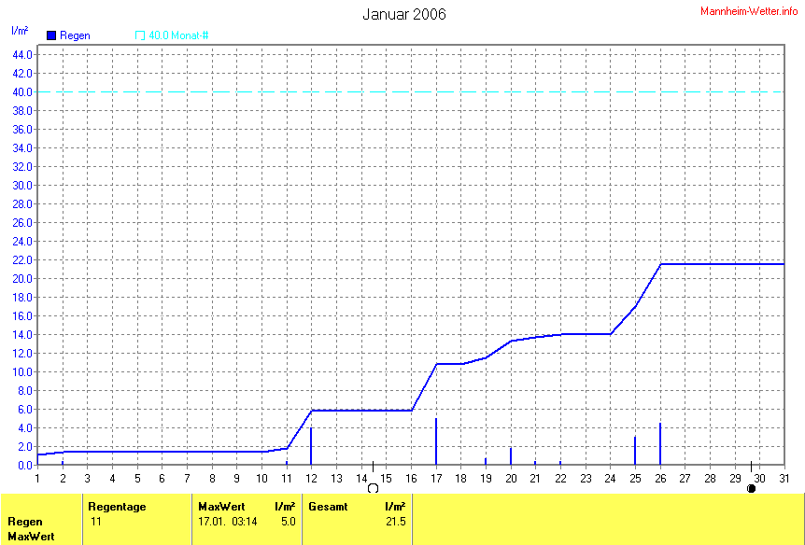The height and width of the screenshot is (545, 805).
Task: Open the Mannheim-Wetter.info link
Action: [749, 9]
